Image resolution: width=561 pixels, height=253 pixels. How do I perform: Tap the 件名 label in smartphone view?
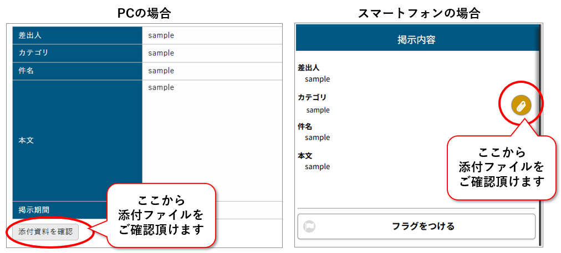(305, 126)
